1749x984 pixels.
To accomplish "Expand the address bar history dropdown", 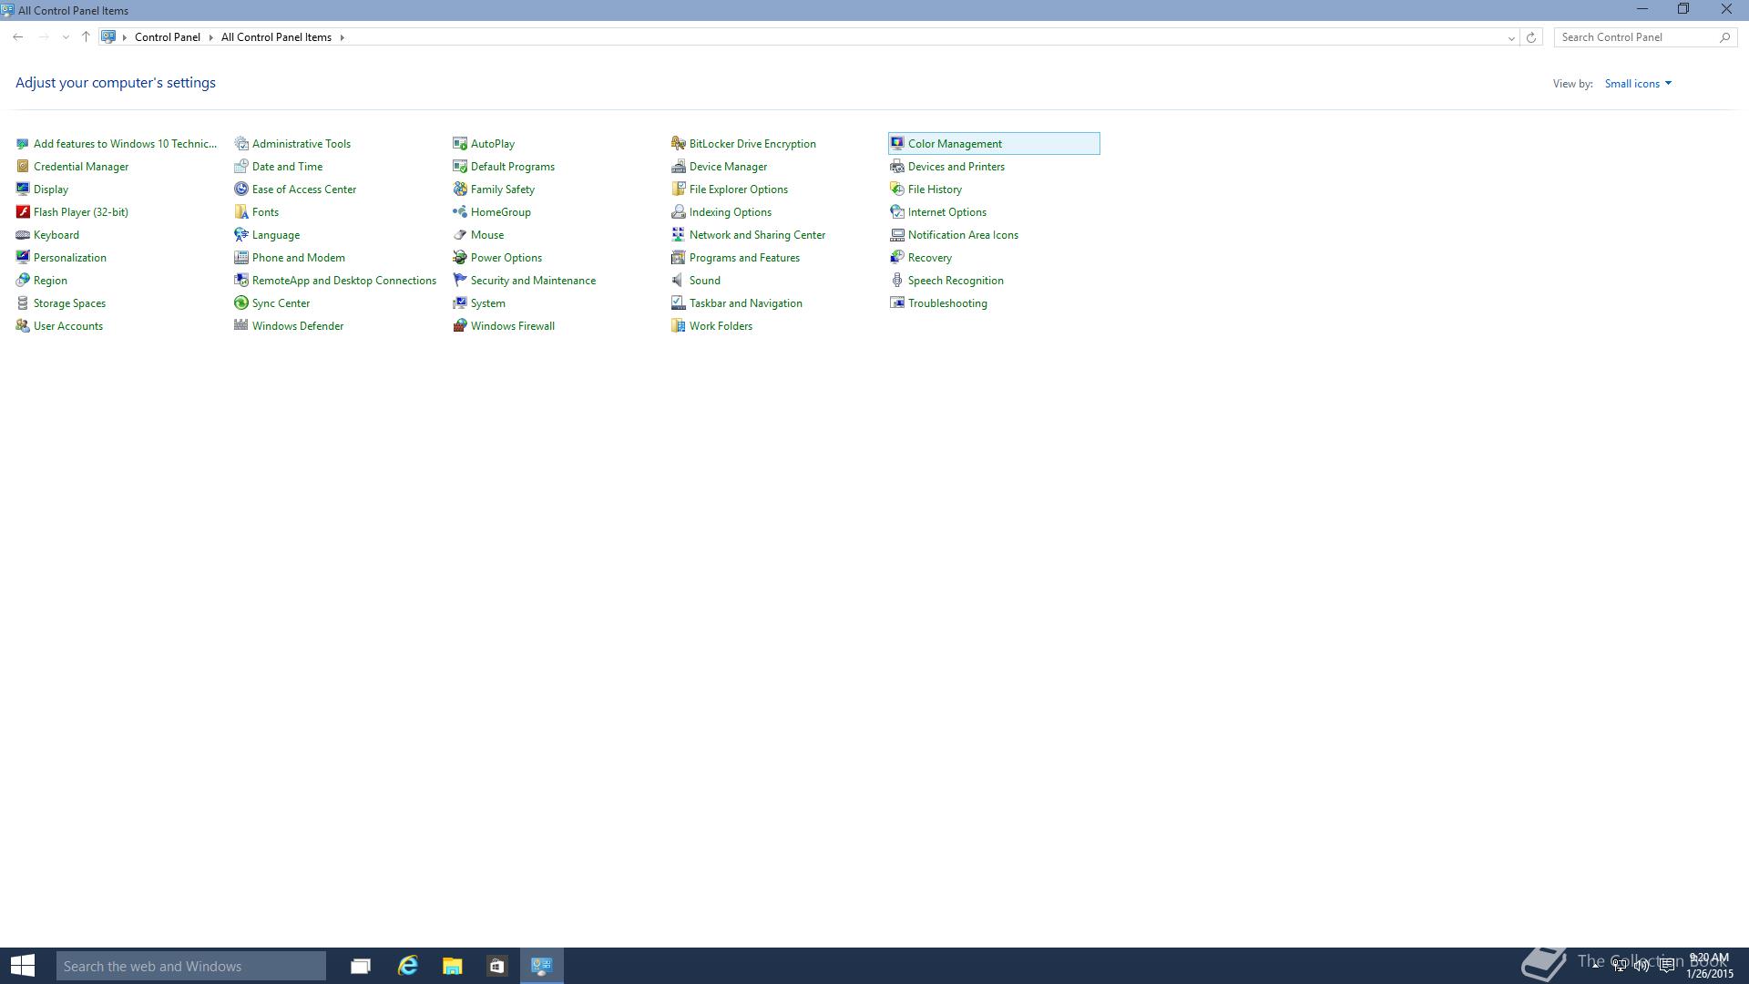I will coord(1511,37).
